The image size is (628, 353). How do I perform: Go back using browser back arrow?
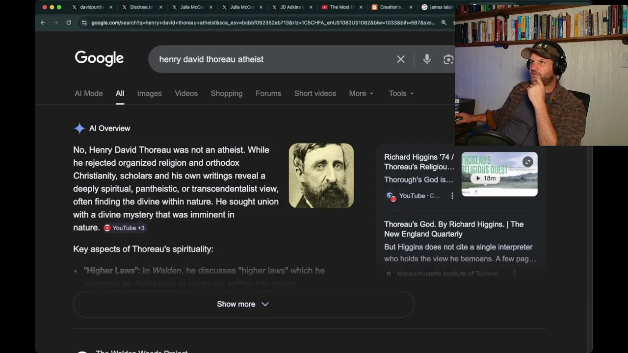tap(43, 23)
